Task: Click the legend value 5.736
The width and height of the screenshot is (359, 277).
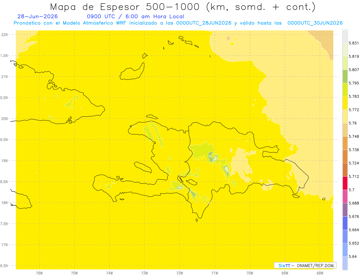Action: point(354,150)
